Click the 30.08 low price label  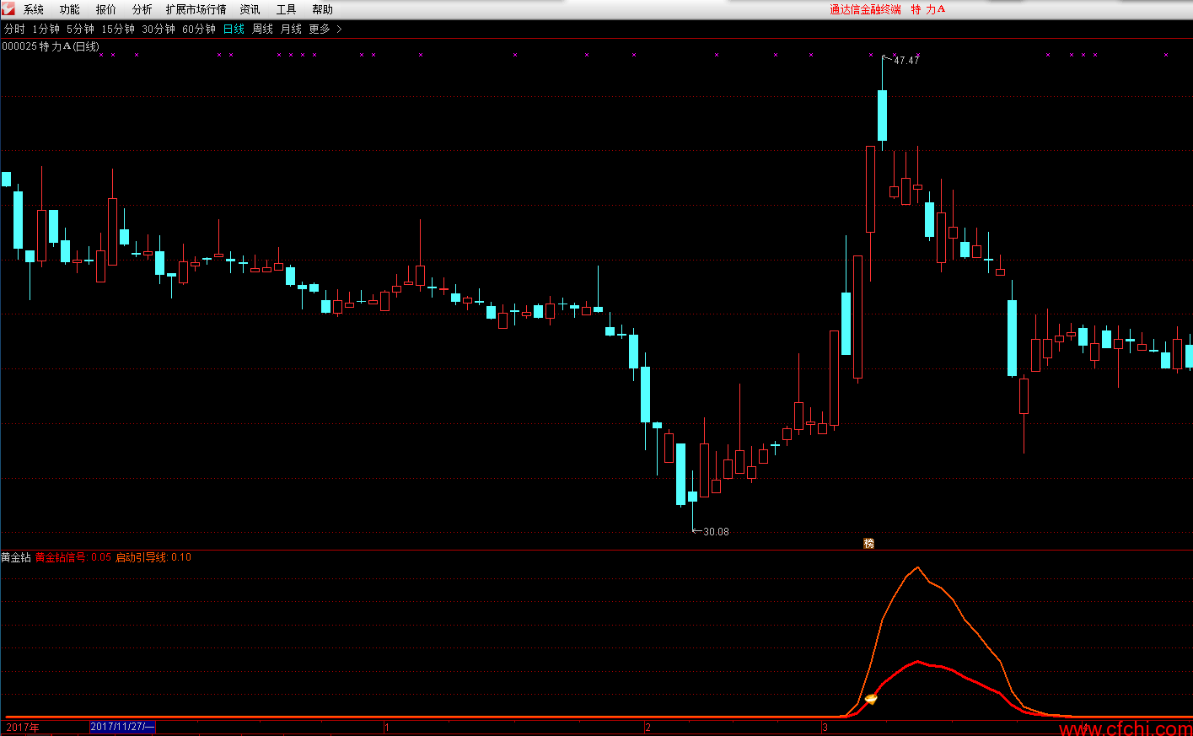pos(716,531)
